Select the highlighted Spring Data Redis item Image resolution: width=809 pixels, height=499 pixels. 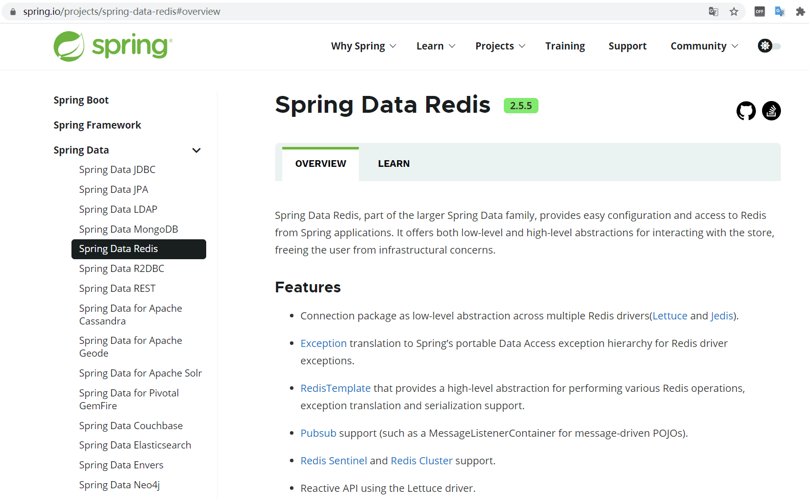pos(139,249)
